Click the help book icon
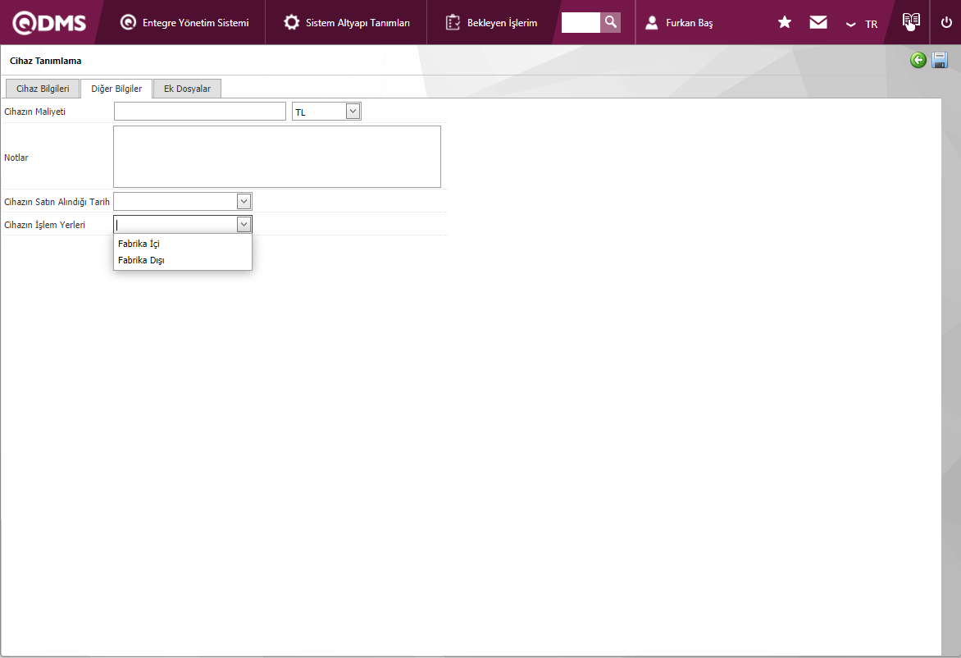The height and width of the screenshot is (658, 961). pyautogui.click(x=910, y=22)
